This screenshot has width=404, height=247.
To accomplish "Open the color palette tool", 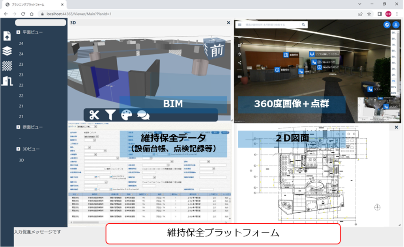I will pyautogui.click(x=126, y=115).
